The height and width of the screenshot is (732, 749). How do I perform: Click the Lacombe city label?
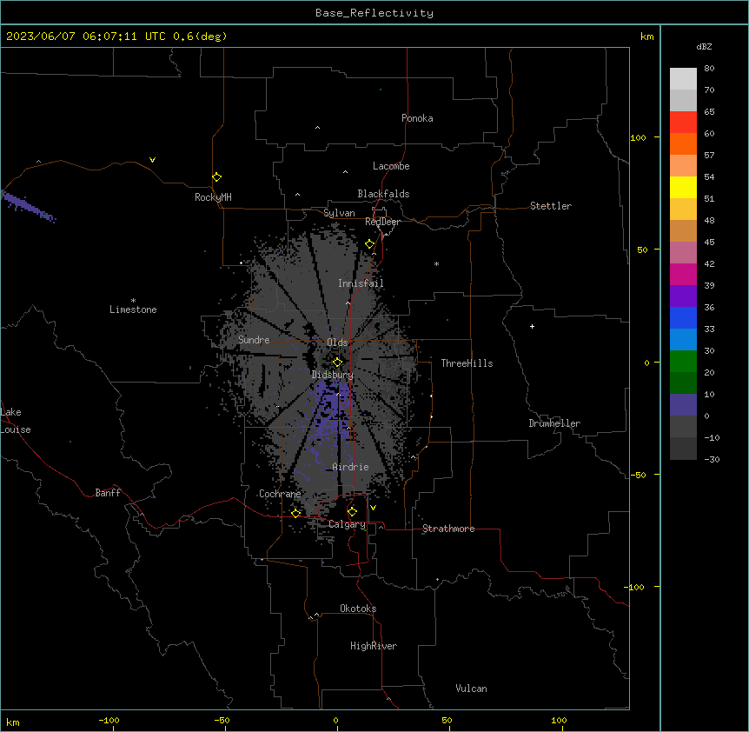pyautogui.click(x=391, y=166)
